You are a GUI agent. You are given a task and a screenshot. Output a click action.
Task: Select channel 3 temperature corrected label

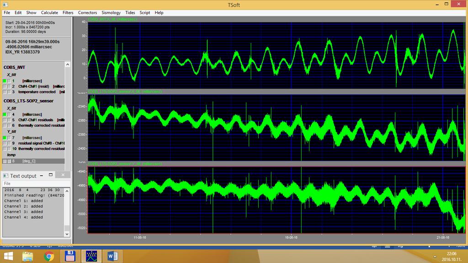click(37, 92)
